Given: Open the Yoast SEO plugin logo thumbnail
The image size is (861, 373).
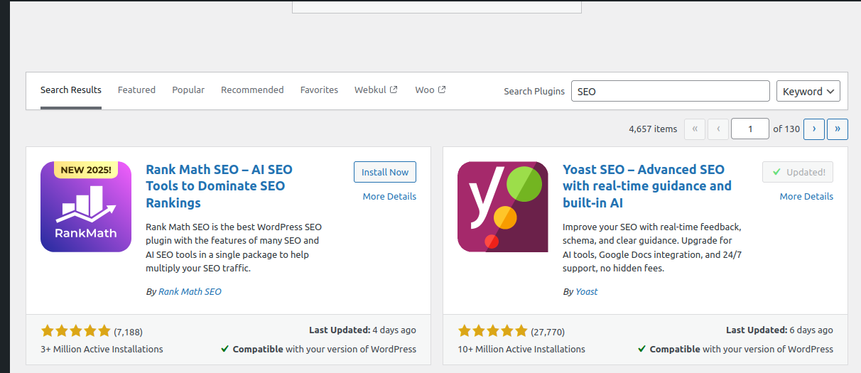Looking at the screenshot, I should 503,207.
